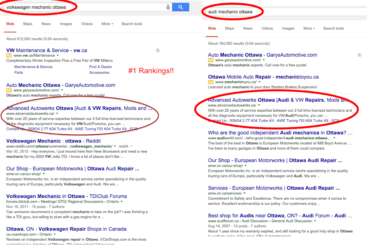
Task: Expand dropdown arrow next to www.vw.ca/Maintenance
Action: click(x=58, y=55)
